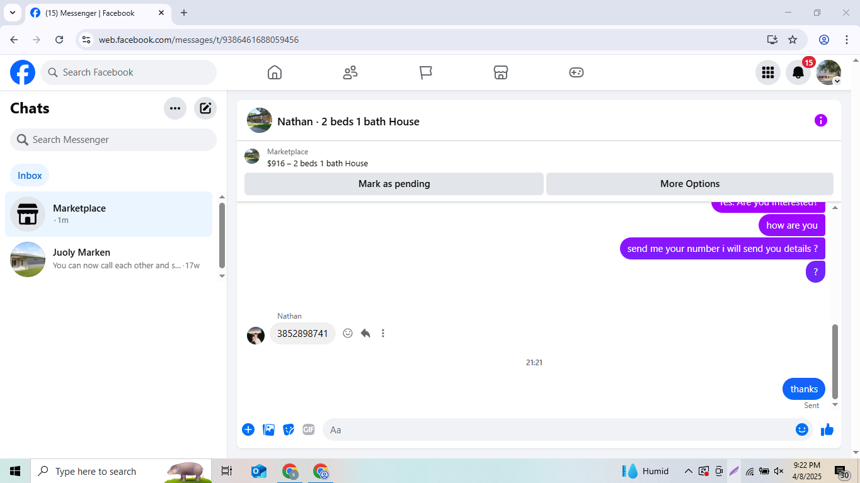The height and width of the screenshot is (483, 860).
Task: Click the Search Messenger field
Action: click(x=113, y=140)
